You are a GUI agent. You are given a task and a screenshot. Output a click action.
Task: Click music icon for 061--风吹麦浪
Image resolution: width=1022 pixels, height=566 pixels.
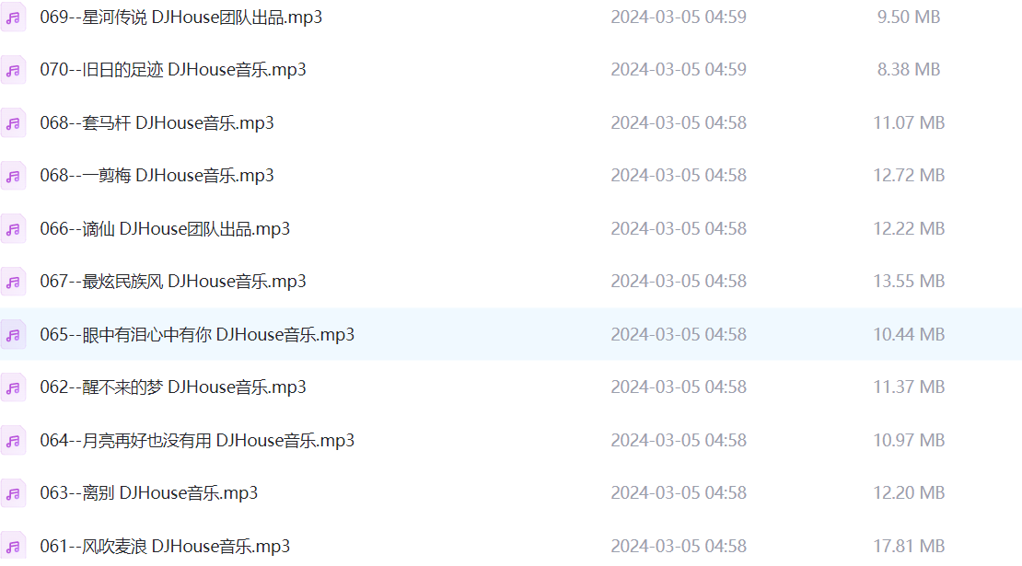tap(13, 547)
